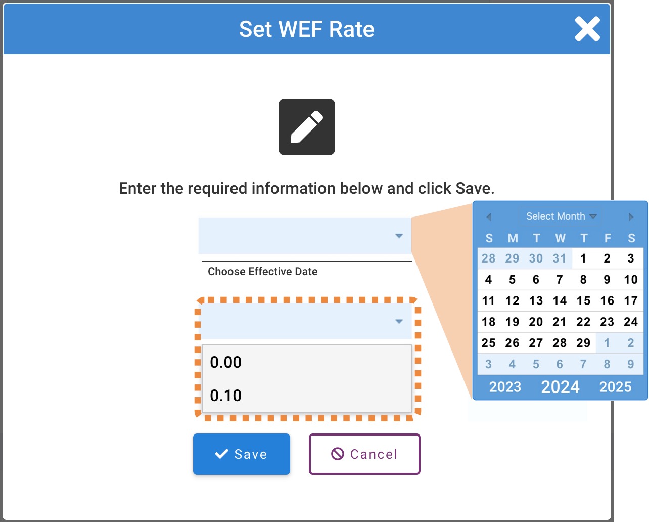Select January 15 on the calendar
Viewport: 649px width, 522px height.
[x=584, y=300]
